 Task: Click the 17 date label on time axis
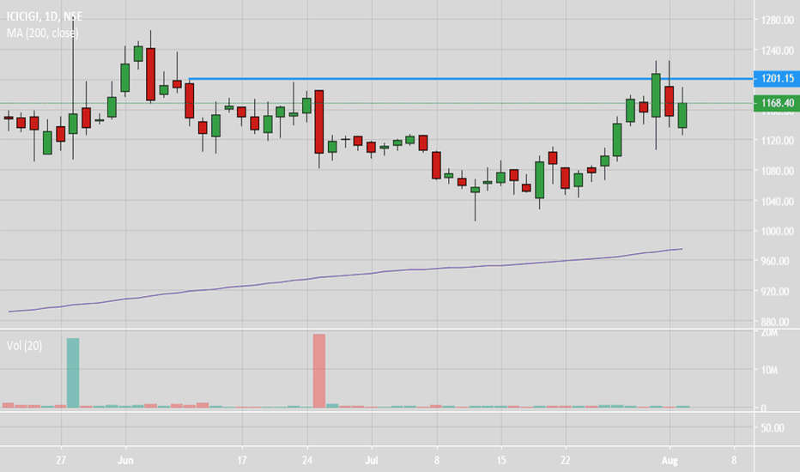tap(242, 460)
